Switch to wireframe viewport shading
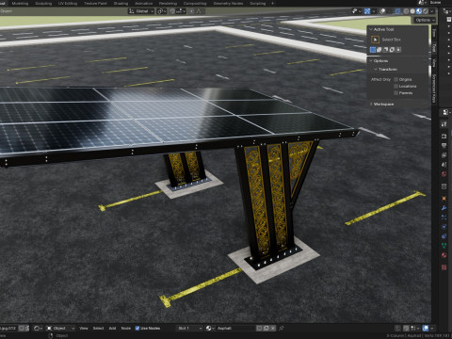452x339 pixels. pos(406,11)
